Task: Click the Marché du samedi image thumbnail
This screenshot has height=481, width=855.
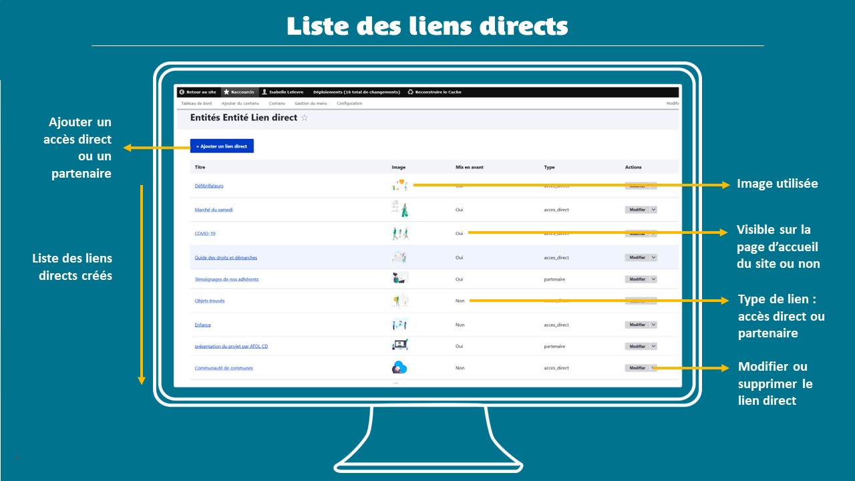Action: [x=399, y=209]
